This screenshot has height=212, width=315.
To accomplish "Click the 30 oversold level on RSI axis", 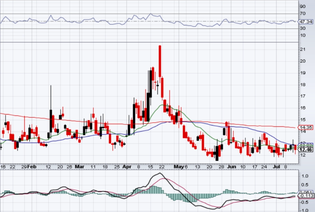I will (x=303, y=28).
